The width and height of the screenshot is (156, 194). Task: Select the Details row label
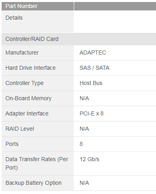(14, 18)
